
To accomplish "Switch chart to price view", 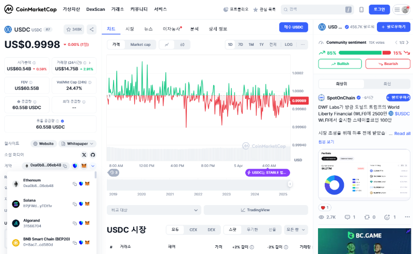I will pos(116,45).
